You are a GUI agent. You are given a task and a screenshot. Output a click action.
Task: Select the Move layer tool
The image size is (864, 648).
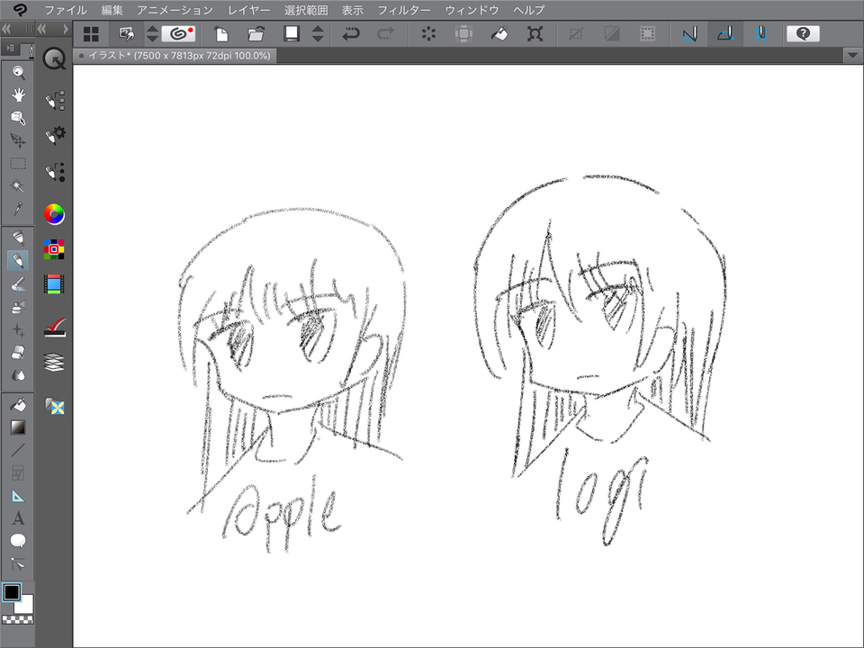[x=18, y=140]
